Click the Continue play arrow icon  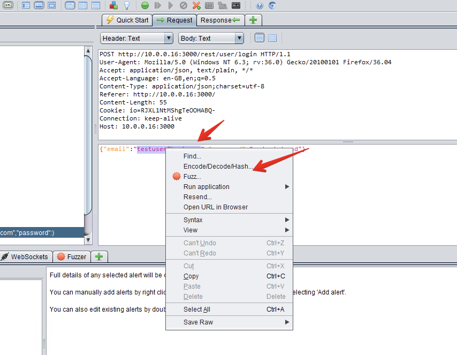coord(171,5)
